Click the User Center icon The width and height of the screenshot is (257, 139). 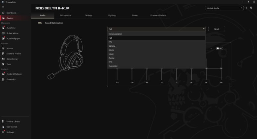(3, 127)
